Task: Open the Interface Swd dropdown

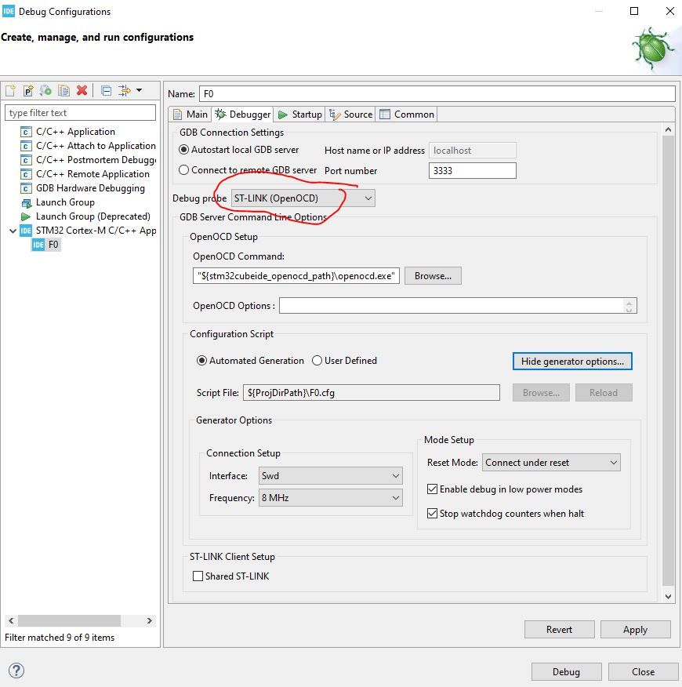Action: tap(330, 475)
